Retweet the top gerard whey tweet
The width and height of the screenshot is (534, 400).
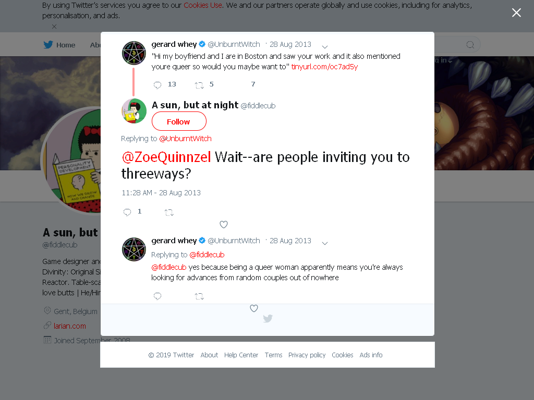[199, 85]
